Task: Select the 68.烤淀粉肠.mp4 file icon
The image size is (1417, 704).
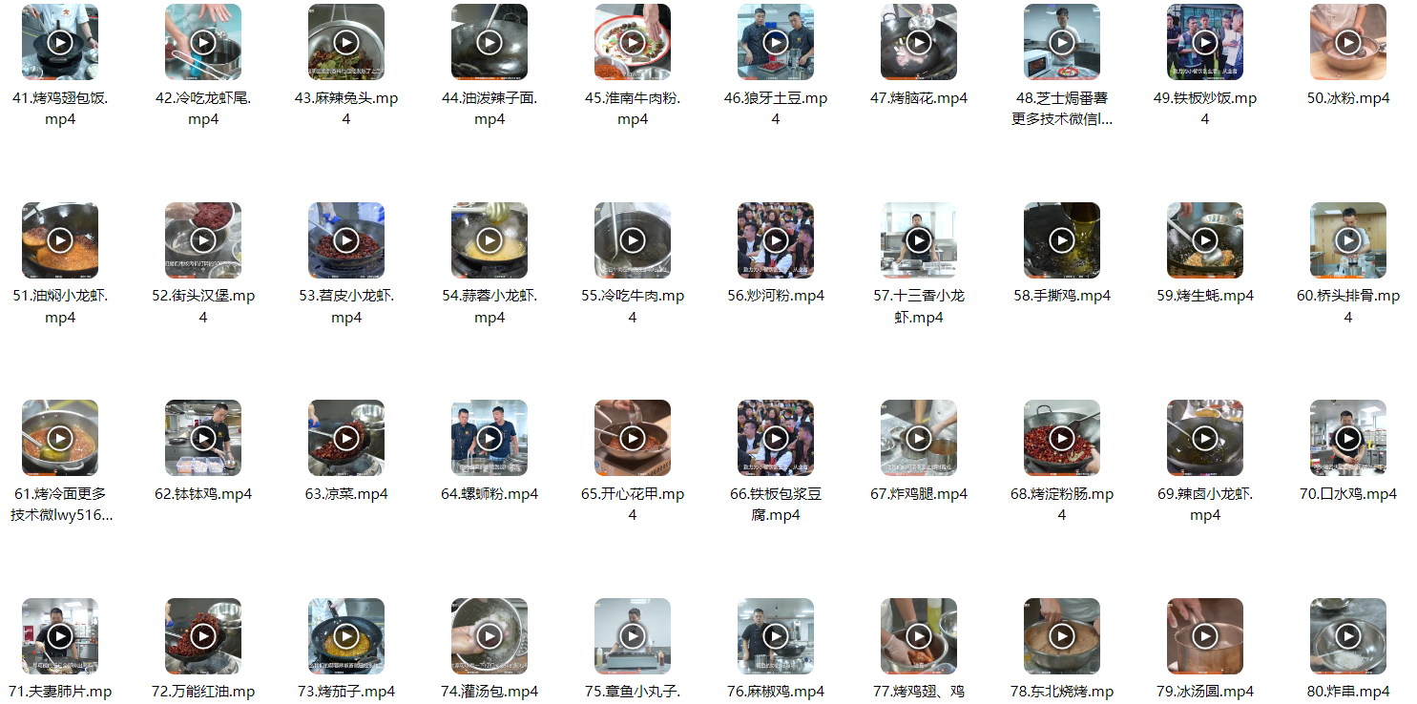Action: pyautogui.click(x=1062, y=438)
